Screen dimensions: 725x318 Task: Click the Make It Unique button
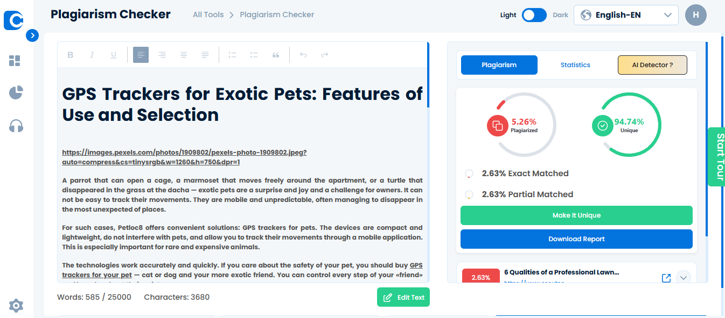576,215
